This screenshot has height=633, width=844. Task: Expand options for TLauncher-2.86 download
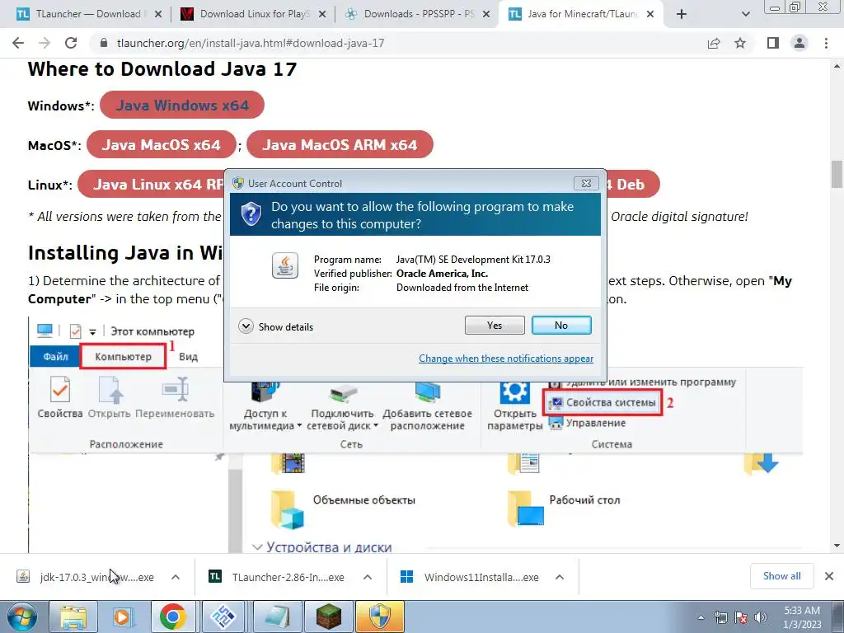(x=368, y=577)
